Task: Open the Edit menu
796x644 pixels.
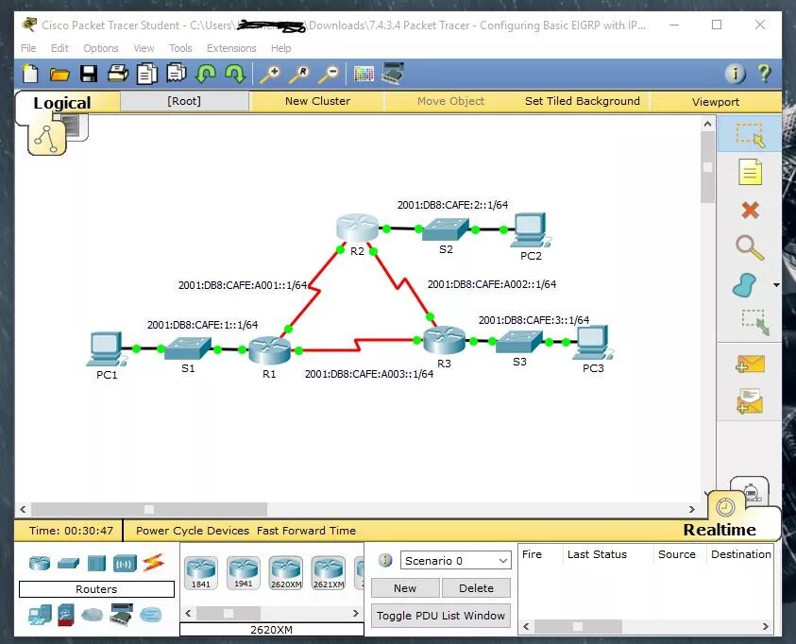Action: tap(59, 48)
